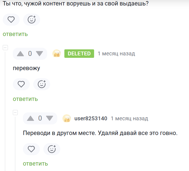Heart the "перевожу" comment
Image resolution: width=189 pixels, height=171 pixels.
pyautogui.click(x=21, y=85)
